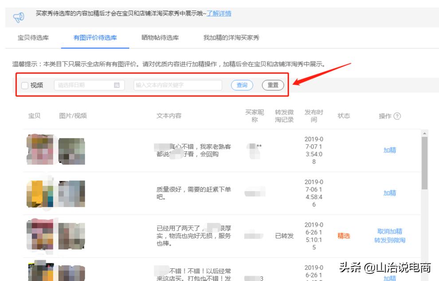Click the 取消加精 link

coord(389,231)
